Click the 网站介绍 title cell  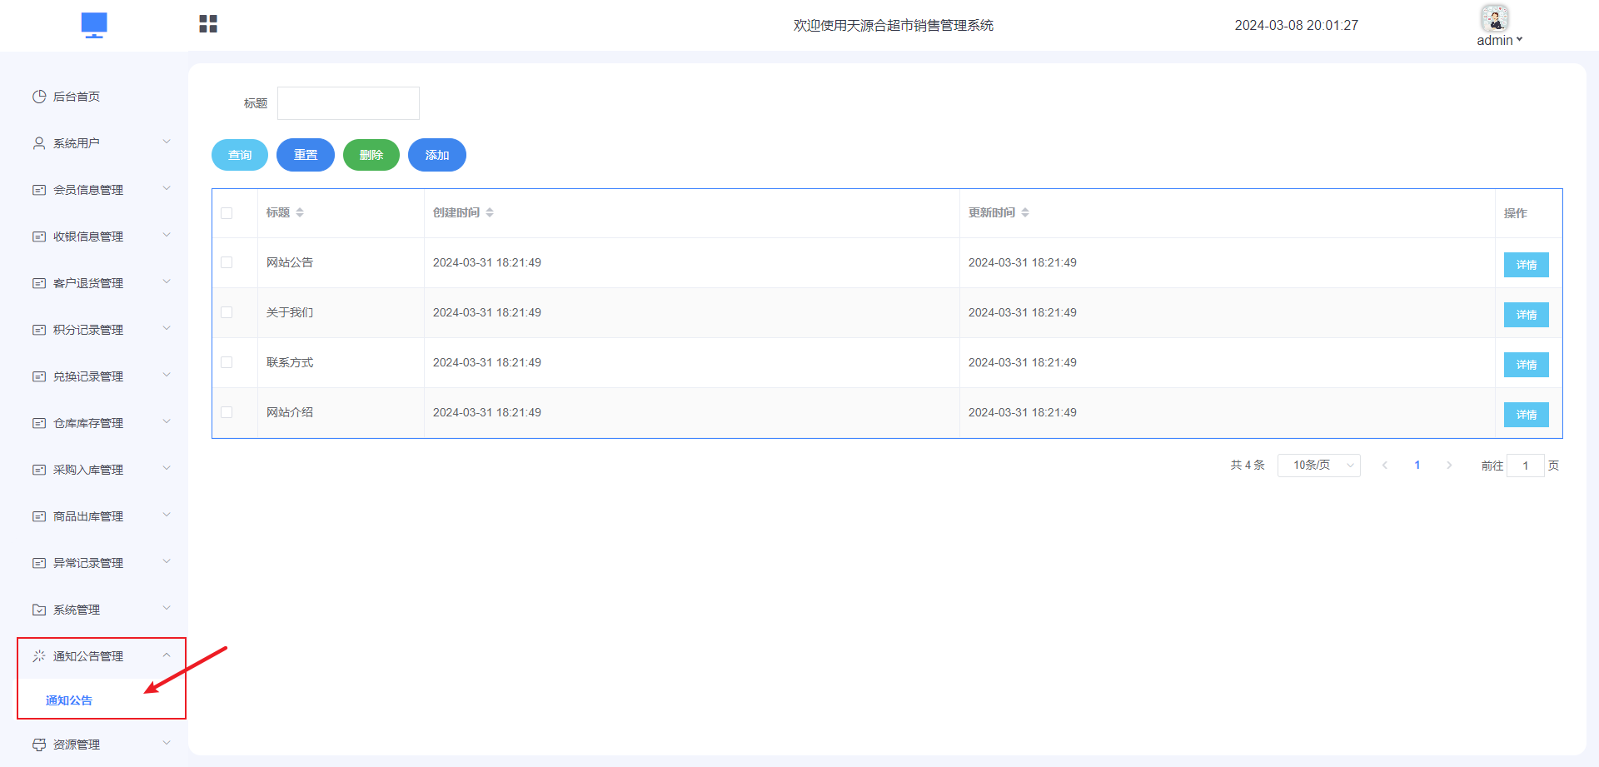coord(290,412)
